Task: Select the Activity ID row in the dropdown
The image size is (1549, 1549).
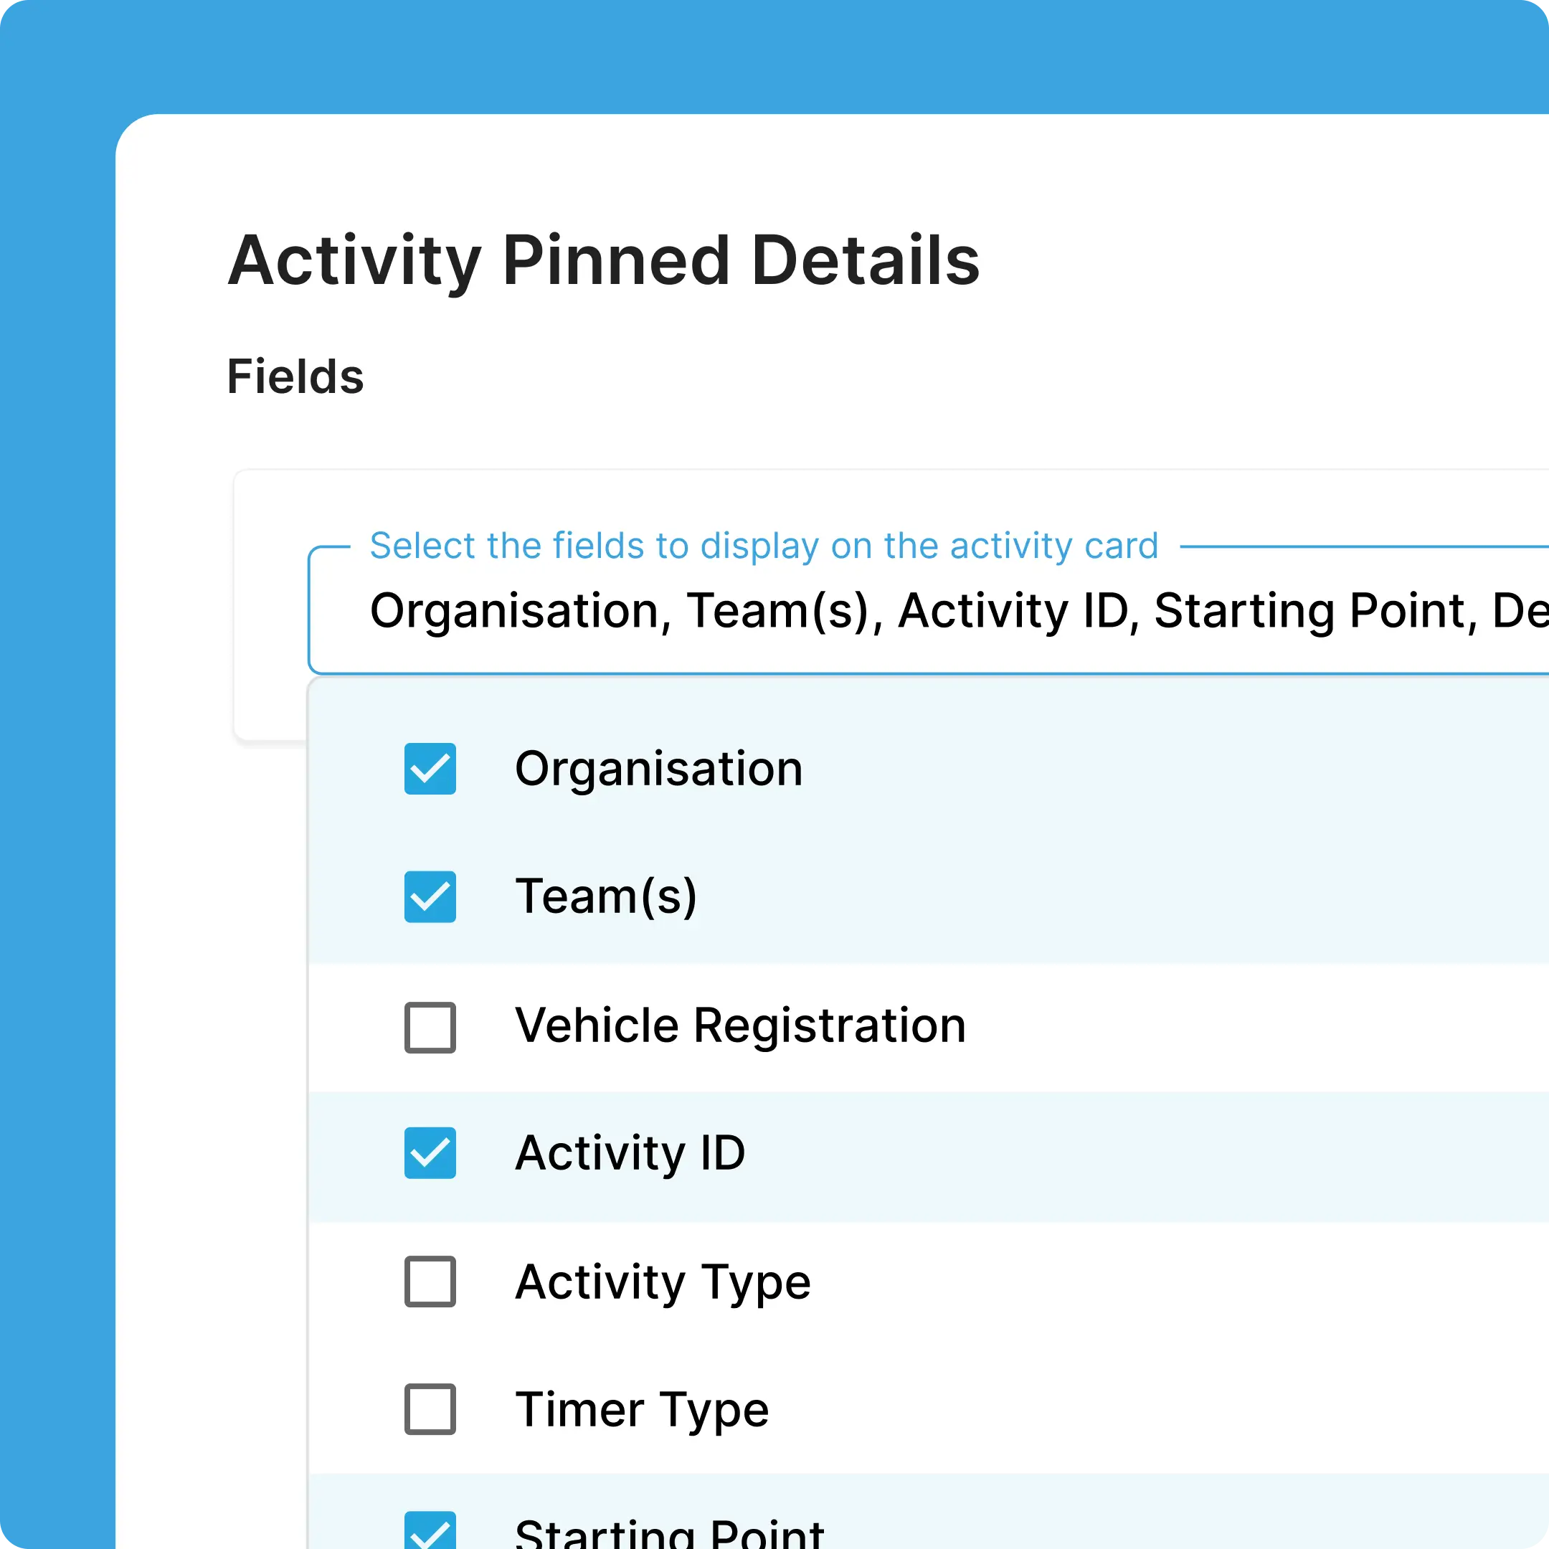Action: (x=630, y=1155)
